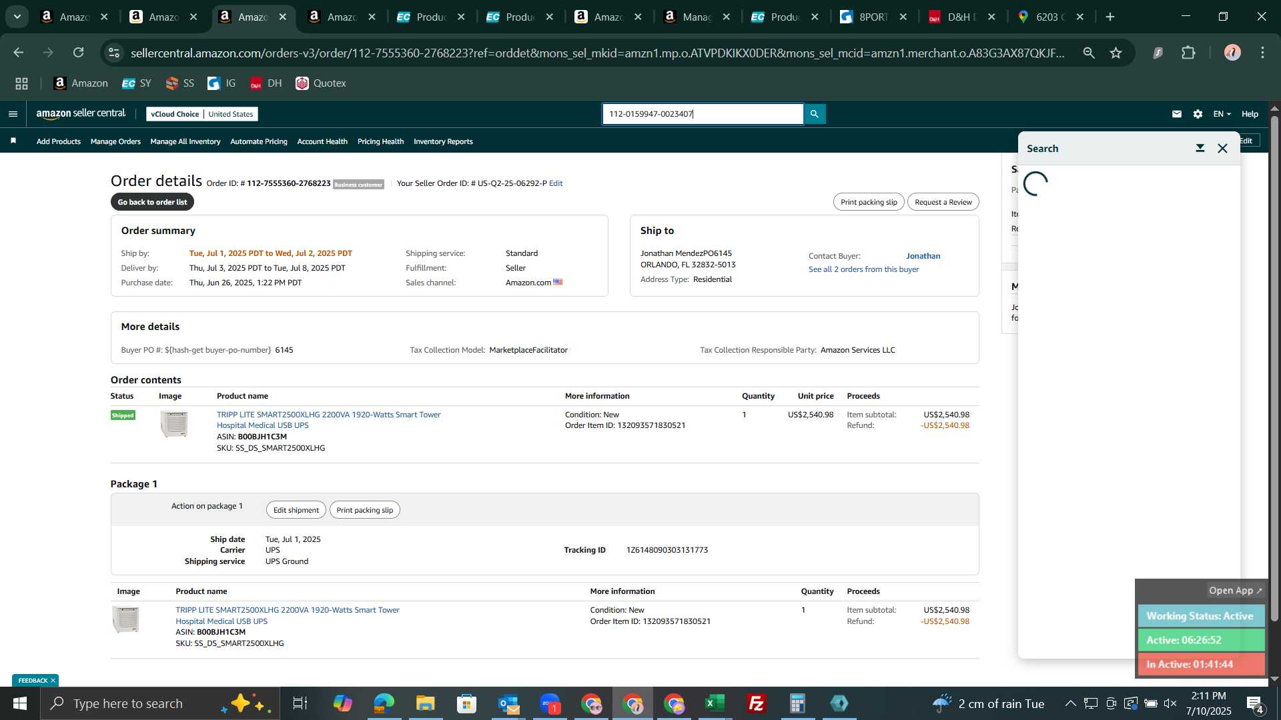Viewport: 1281px width, 720px height.
Task: Click Print packing slip in Package 1
Action: point(365,510)
